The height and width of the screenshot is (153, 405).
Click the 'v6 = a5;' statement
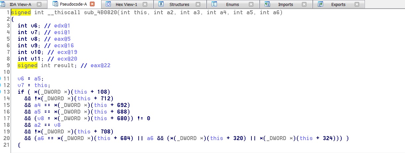[31, 78]
